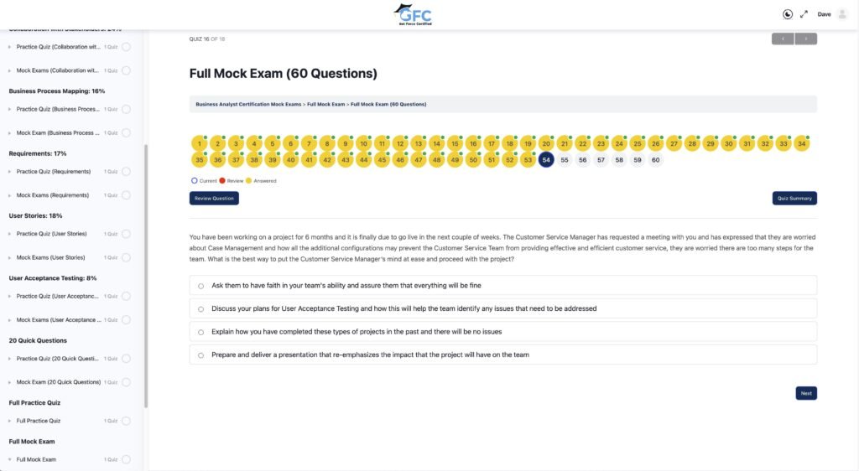The image size is (859, 471).
Task: Open Full Practice Quiz lesson
Action: tap(39, 421)
